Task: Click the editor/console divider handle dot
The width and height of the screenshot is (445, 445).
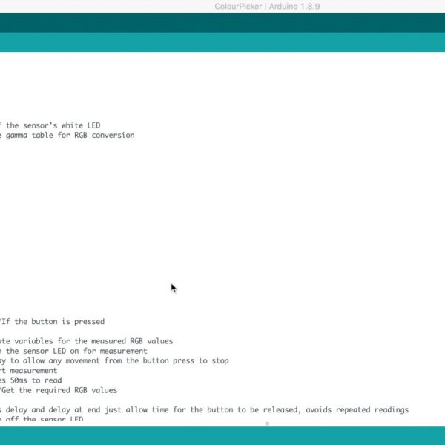Action: 267,423
